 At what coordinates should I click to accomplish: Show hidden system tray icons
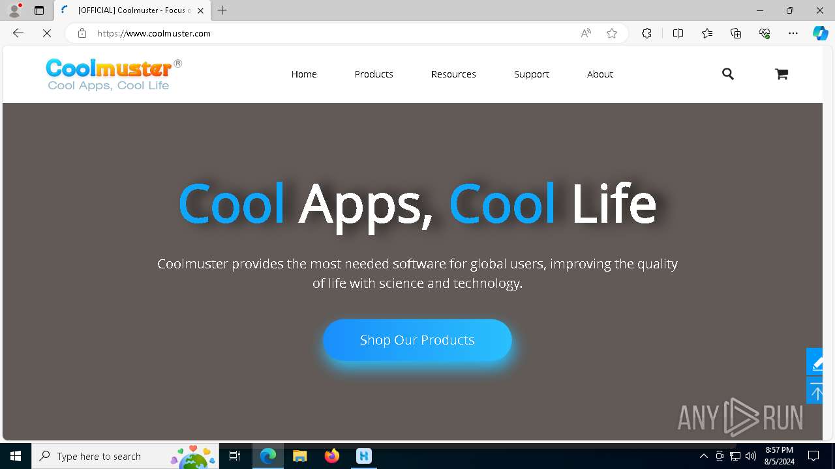pyautogui.click(x=704, y=456)
